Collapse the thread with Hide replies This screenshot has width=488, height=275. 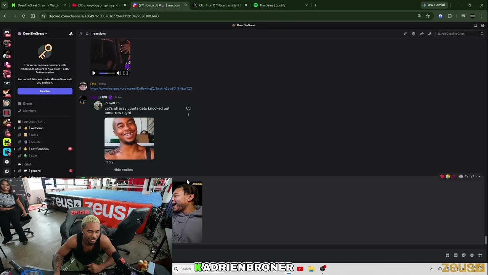[123, 170]
